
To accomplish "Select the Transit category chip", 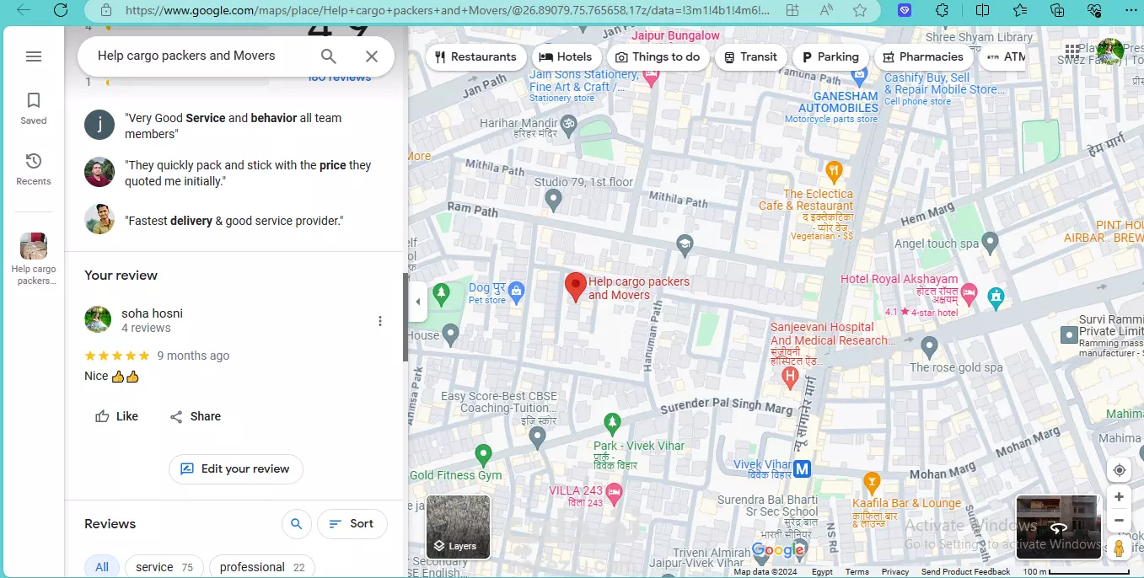I will coord(750,57).
